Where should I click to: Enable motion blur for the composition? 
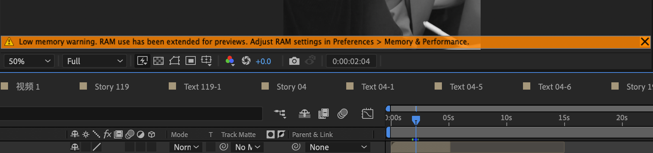(342, 114)
